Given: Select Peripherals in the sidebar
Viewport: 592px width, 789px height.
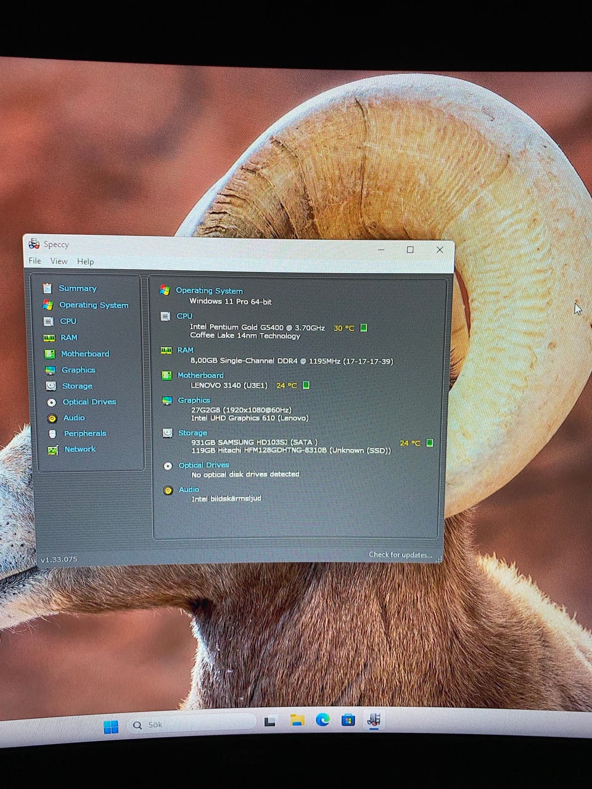Looking at the screenshot, I should coord(85,433).
